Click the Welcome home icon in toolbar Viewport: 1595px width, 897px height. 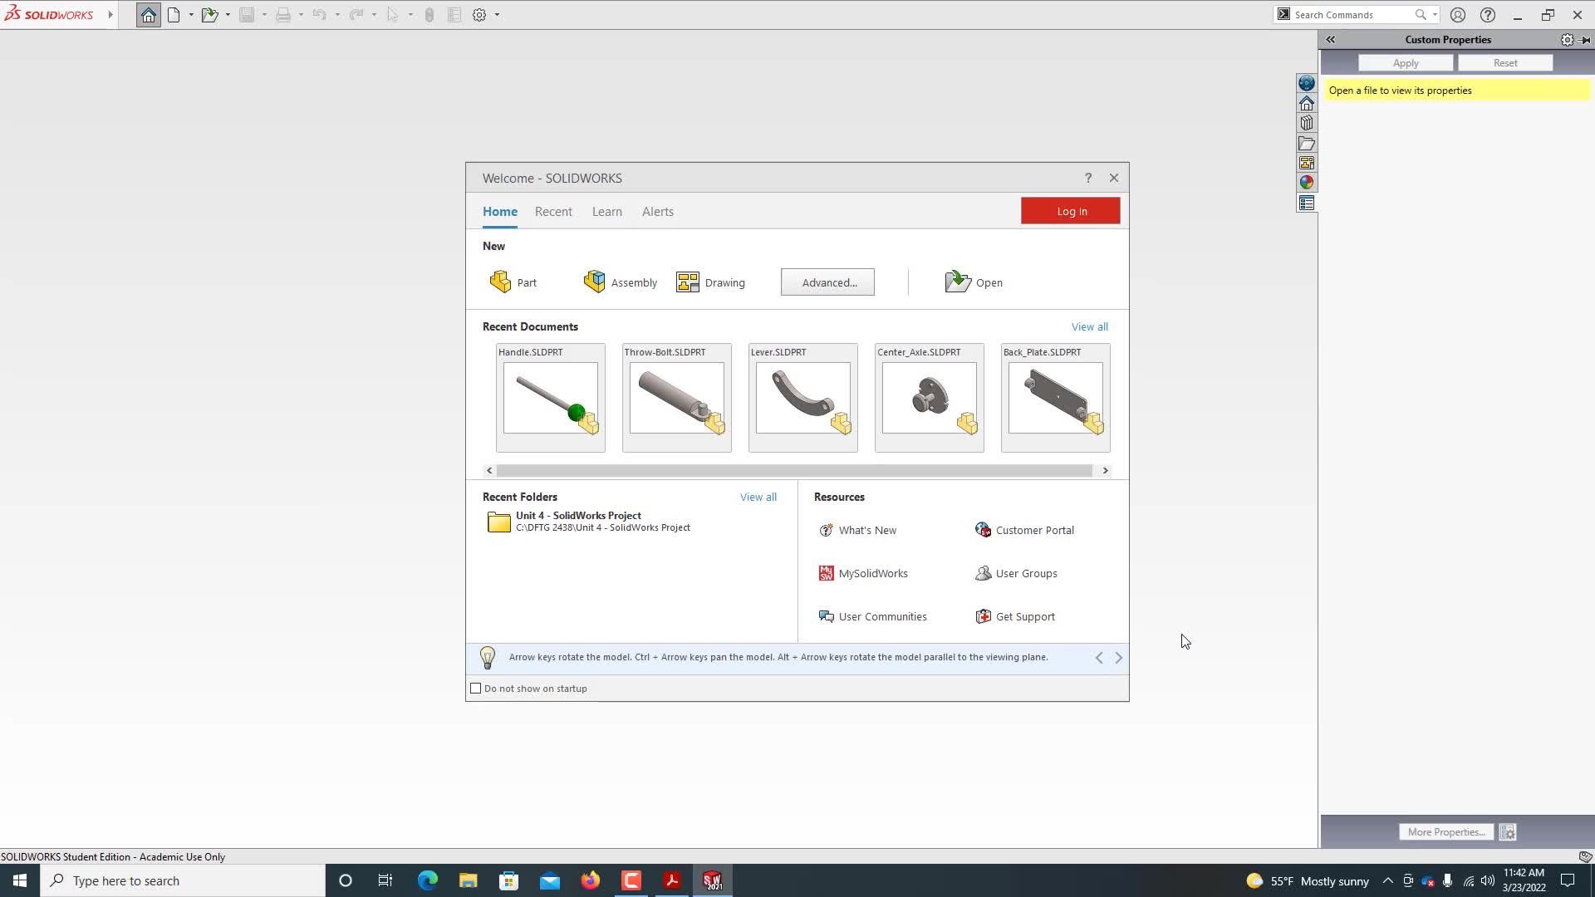tap(149, 15)
